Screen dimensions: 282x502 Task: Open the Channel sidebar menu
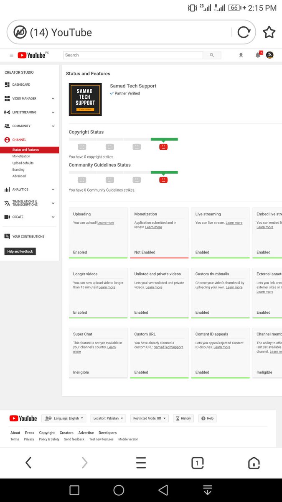19,140
